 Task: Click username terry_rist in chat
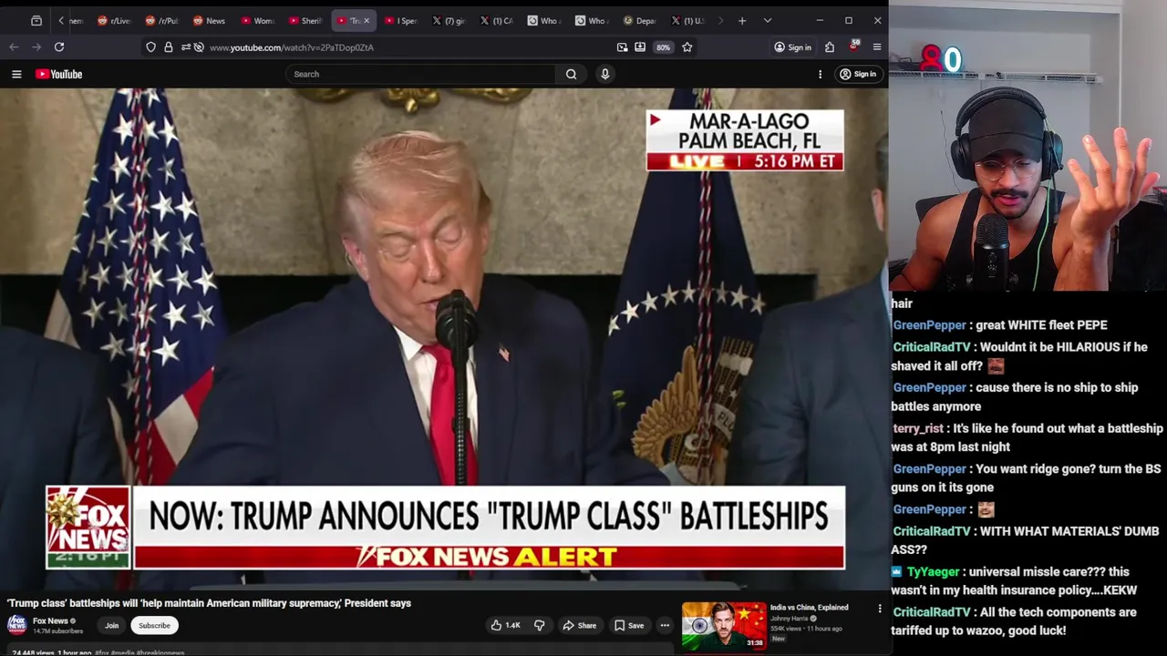pos(918,428)
